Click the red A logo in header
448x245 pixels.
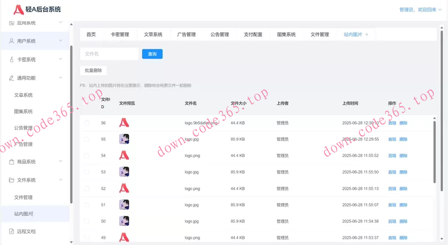tap(18, 10)
